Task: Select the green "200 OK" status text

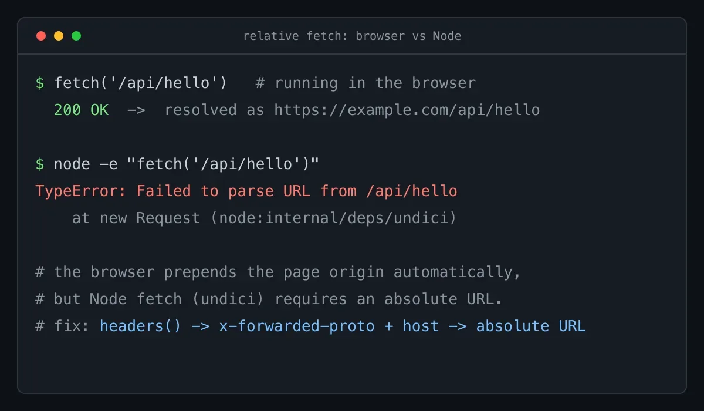Action: (81, 110)
